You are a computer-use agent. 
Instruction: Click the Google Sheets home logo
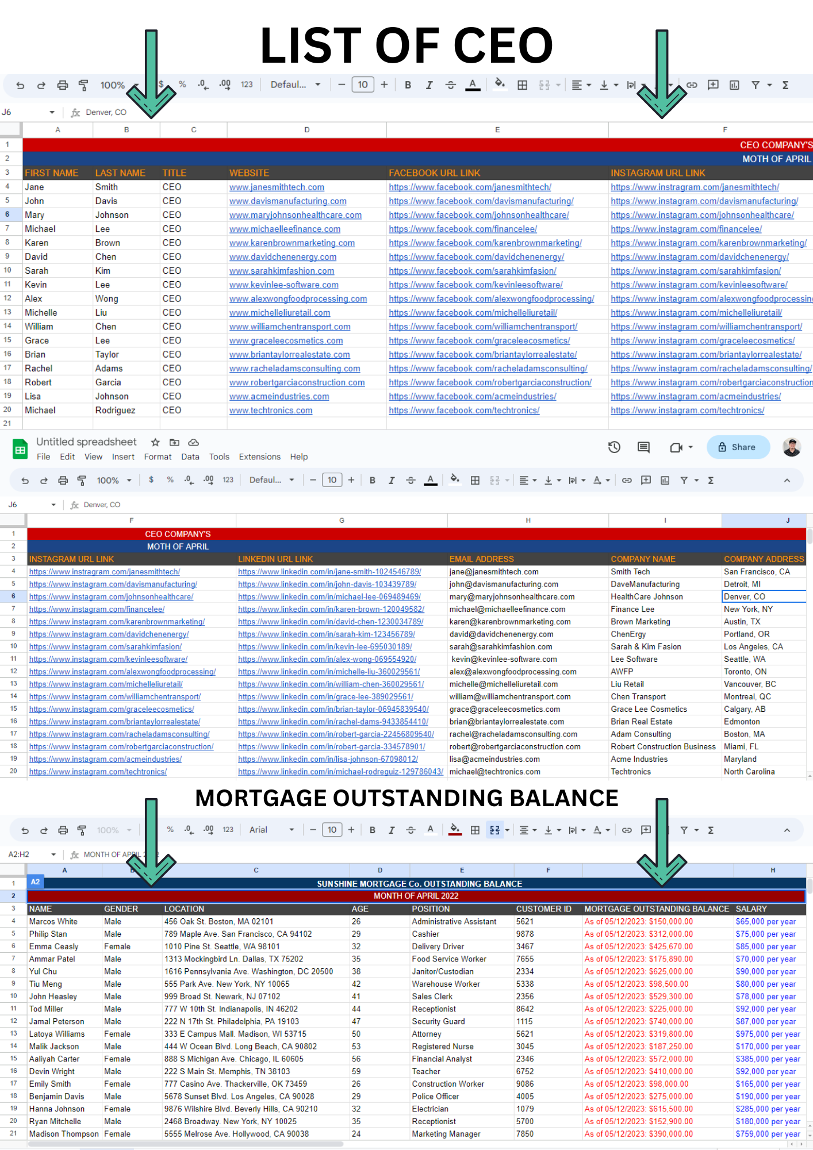20,450
